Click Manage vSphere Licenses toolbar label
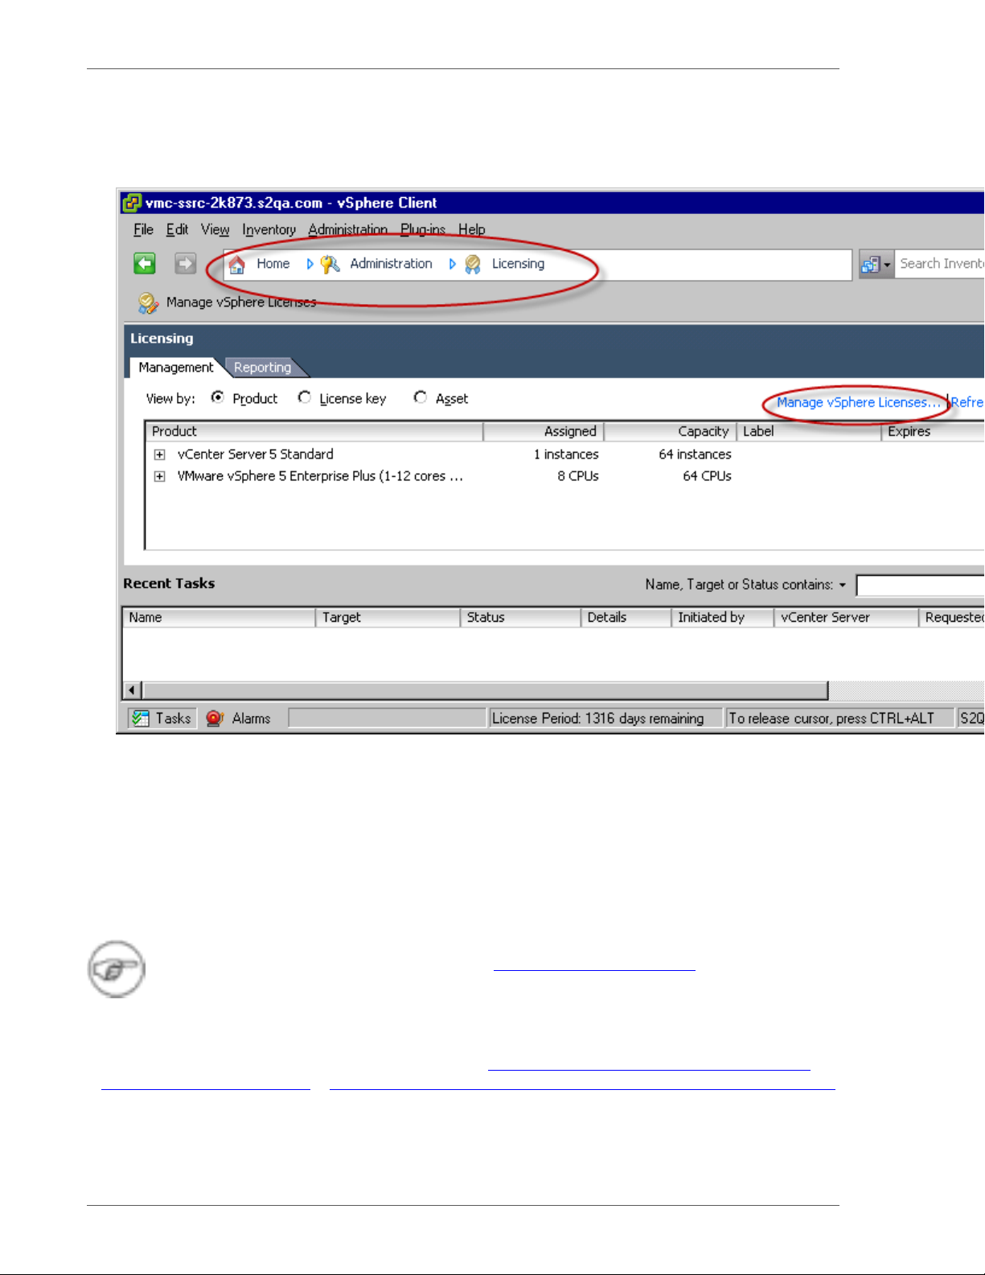The height and width of the screenshot is (1275, 985). (241, 302)
